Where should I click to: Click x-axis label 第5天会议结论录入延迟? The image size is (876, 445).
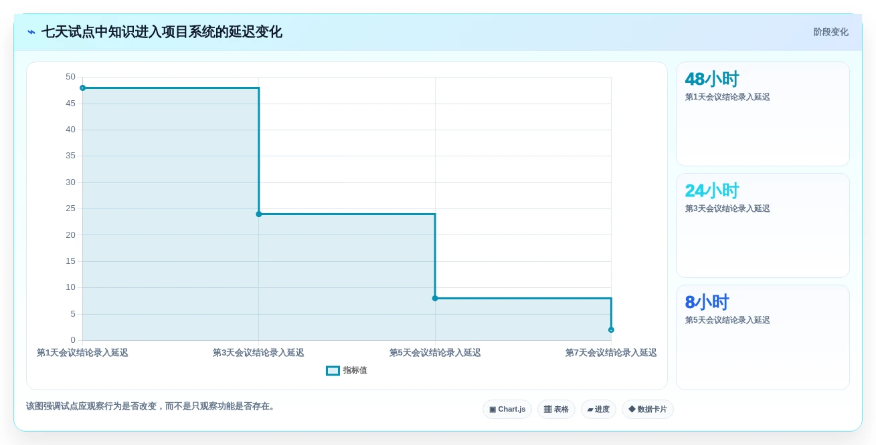pos(435,353)
